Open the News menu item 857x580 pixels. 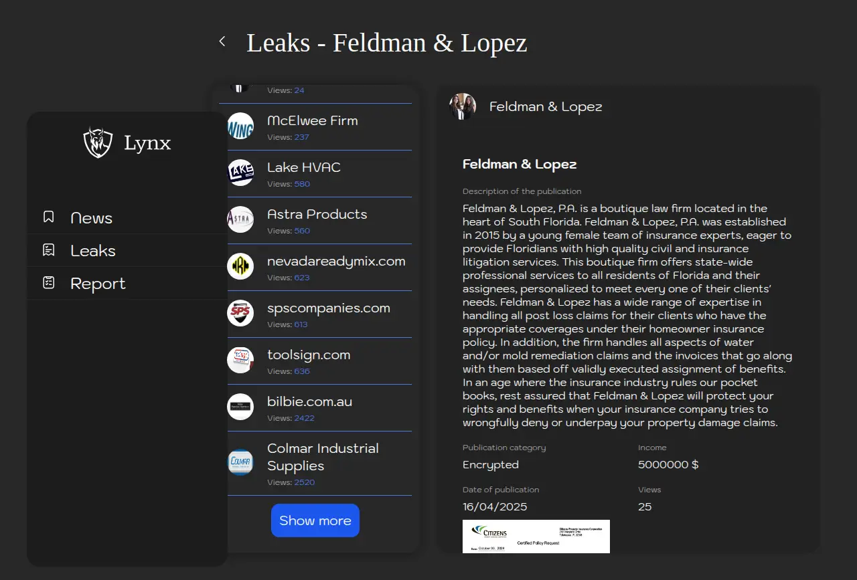point(92,218)
